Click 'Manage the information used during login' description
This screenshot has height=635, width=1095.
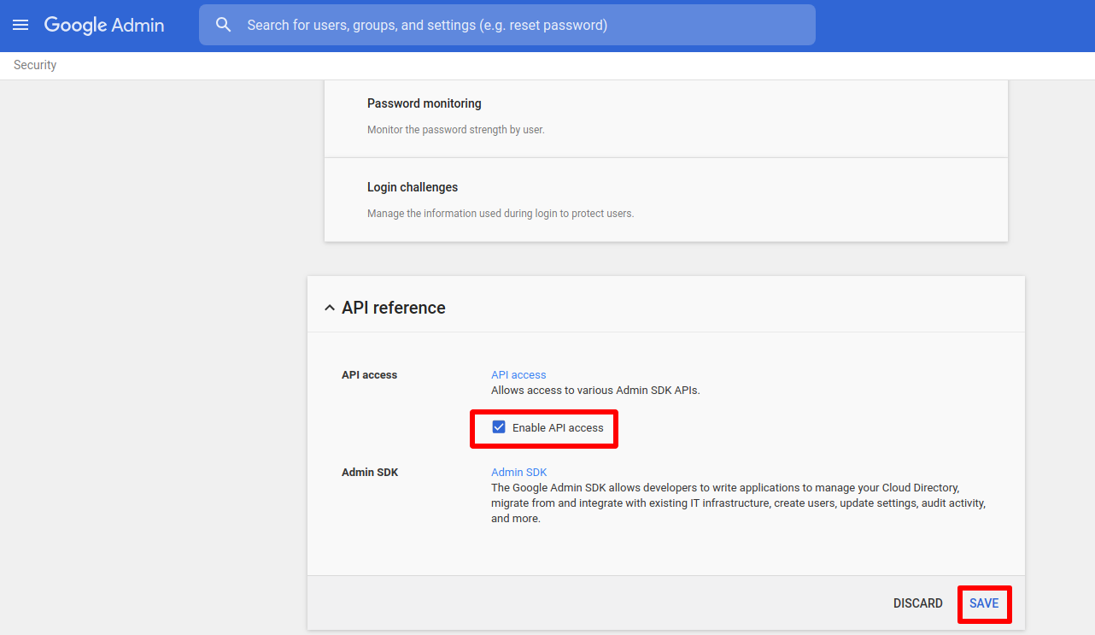tap(501, 214)
